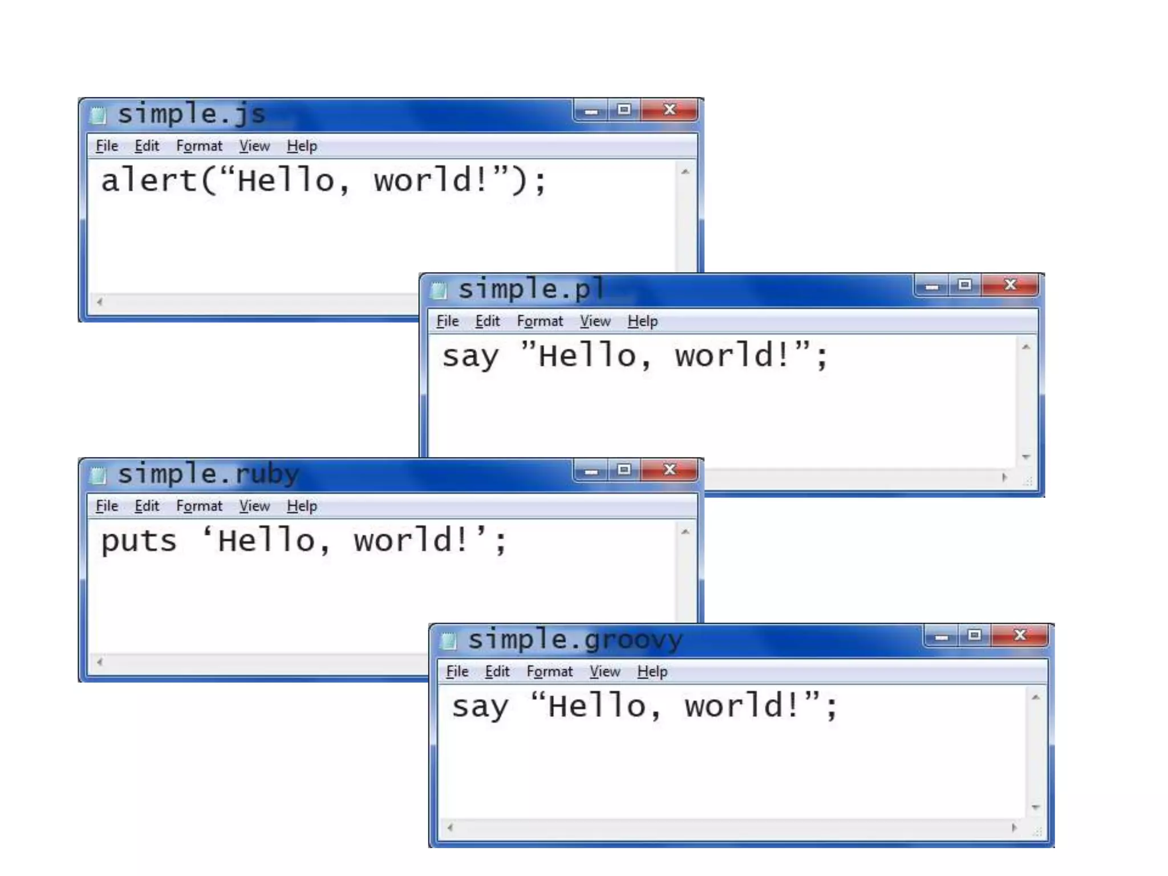1168x876 pixels.
Task: Click scroll up arrow in simple.js window
Action: (x=686, y=172)
